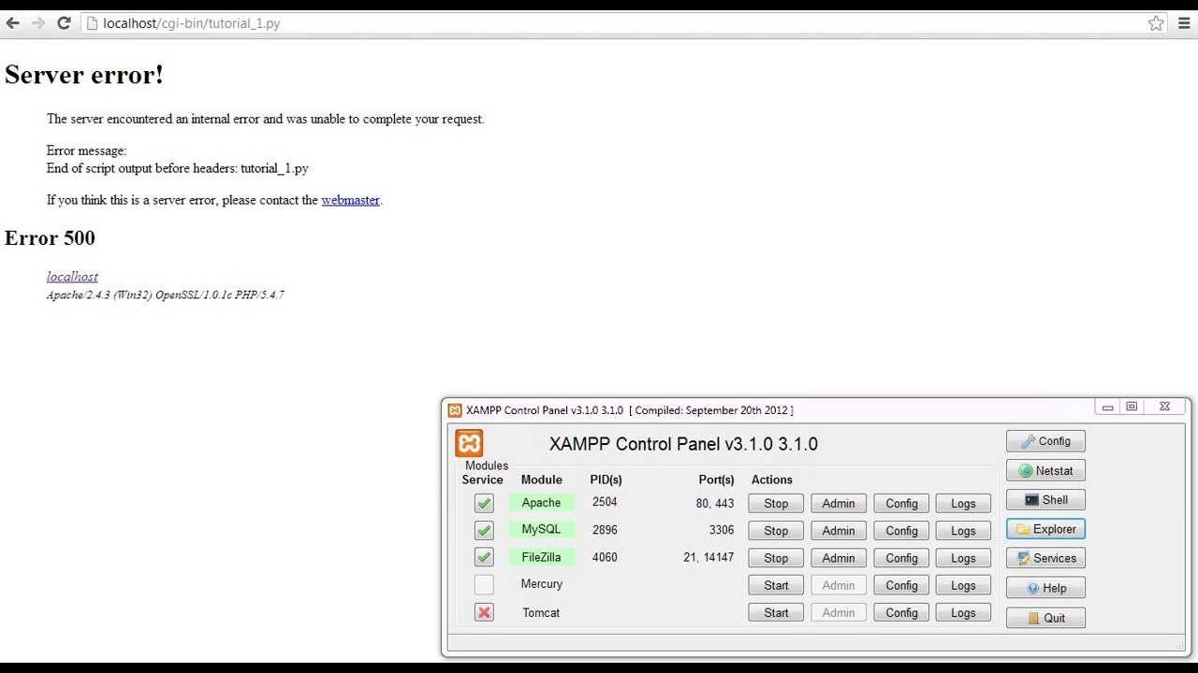Click MySQL port 3306
The height and width of the screenshot is (673, 1198).
click(x=721, y=530)
